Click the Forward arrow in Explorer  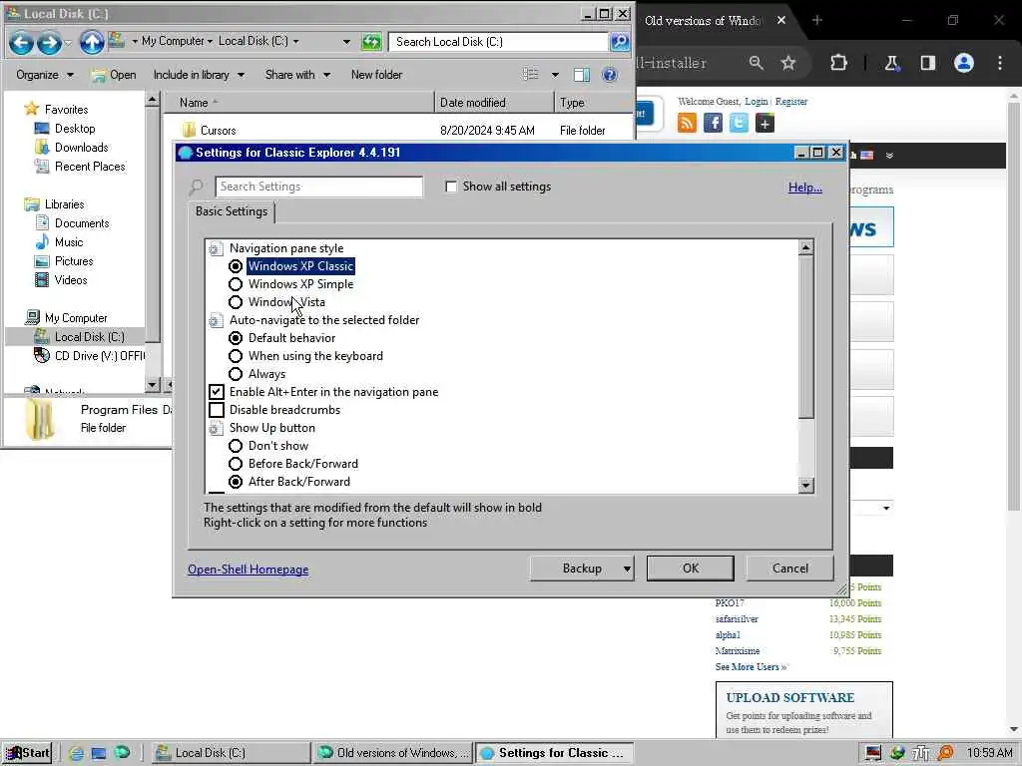pos(49,43)
